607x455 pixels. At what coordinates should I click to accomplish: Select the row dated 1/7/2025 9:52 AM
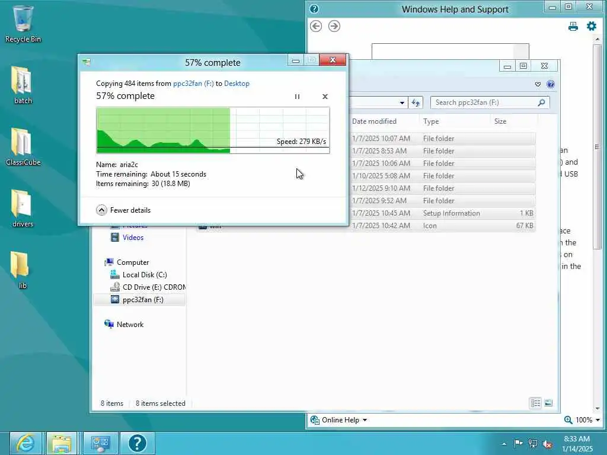tap(442, 200)
